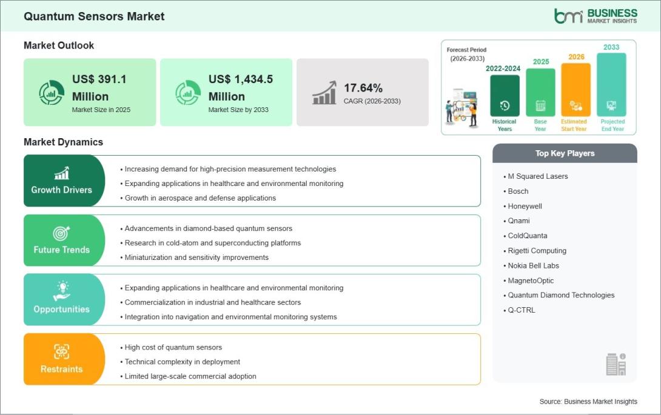Click 'Miniaturization and sensitivity improvements'
661x415 pixels.
[196, 257]
